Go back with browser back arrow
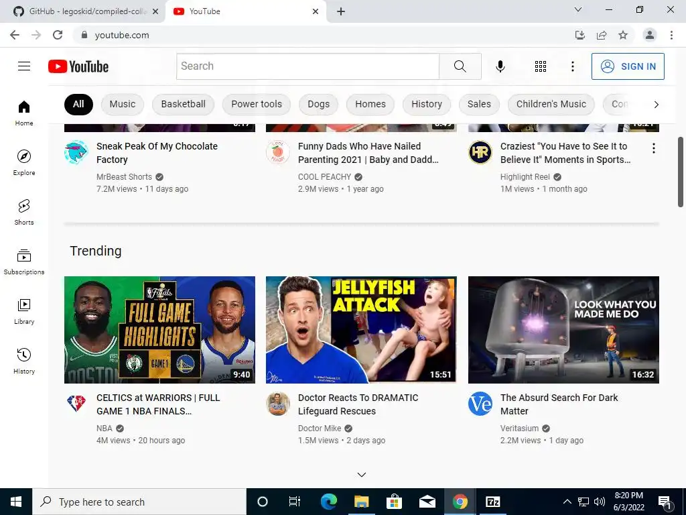 15,35
